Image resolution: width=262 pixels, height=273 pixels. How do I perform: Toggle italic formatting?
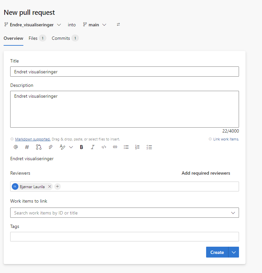point(93,147)
